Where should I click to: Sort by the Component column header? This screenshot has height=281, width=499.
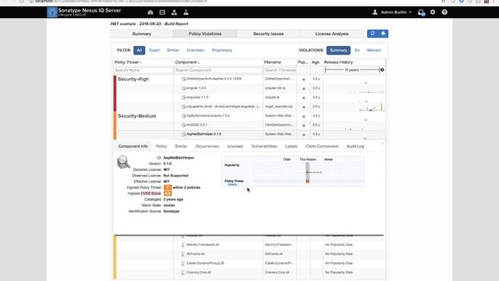(x=187, y=62)
